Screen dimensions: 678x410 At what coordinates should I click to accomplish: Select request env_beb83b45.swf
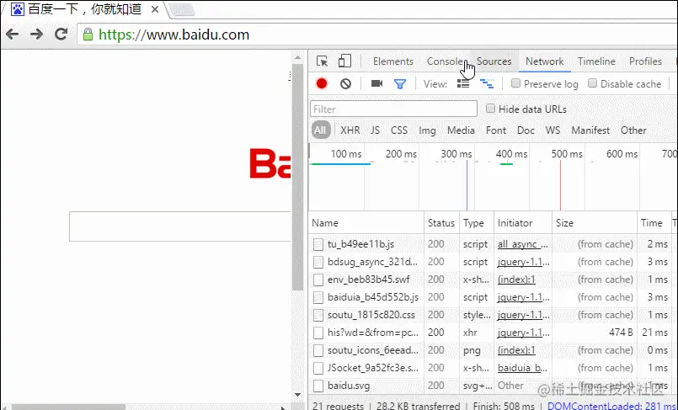[368, 280]
